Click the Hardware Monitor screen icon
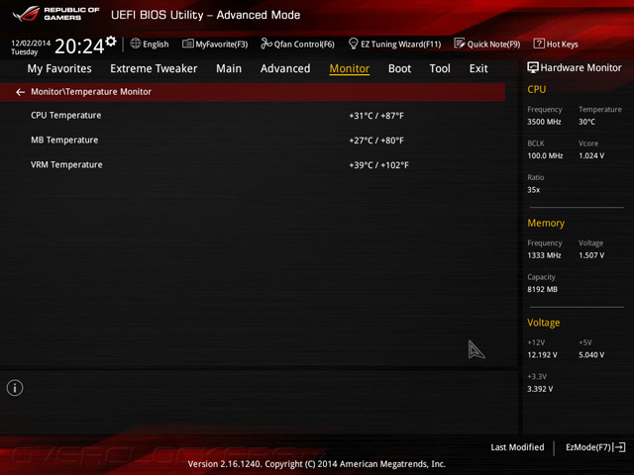634x475 pixels. coord(533,67)
